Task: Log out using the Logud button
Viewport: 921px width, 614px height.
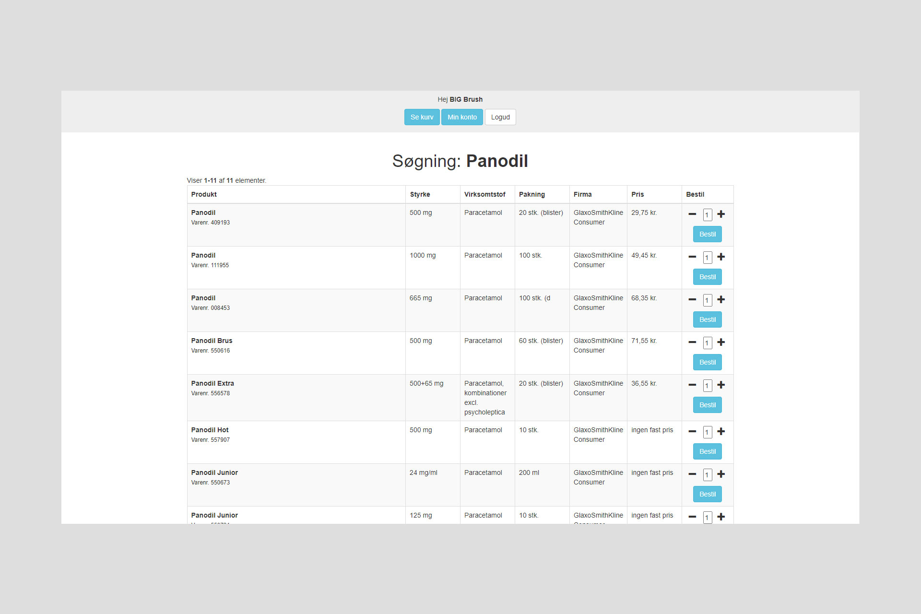Action: [500, 117]
